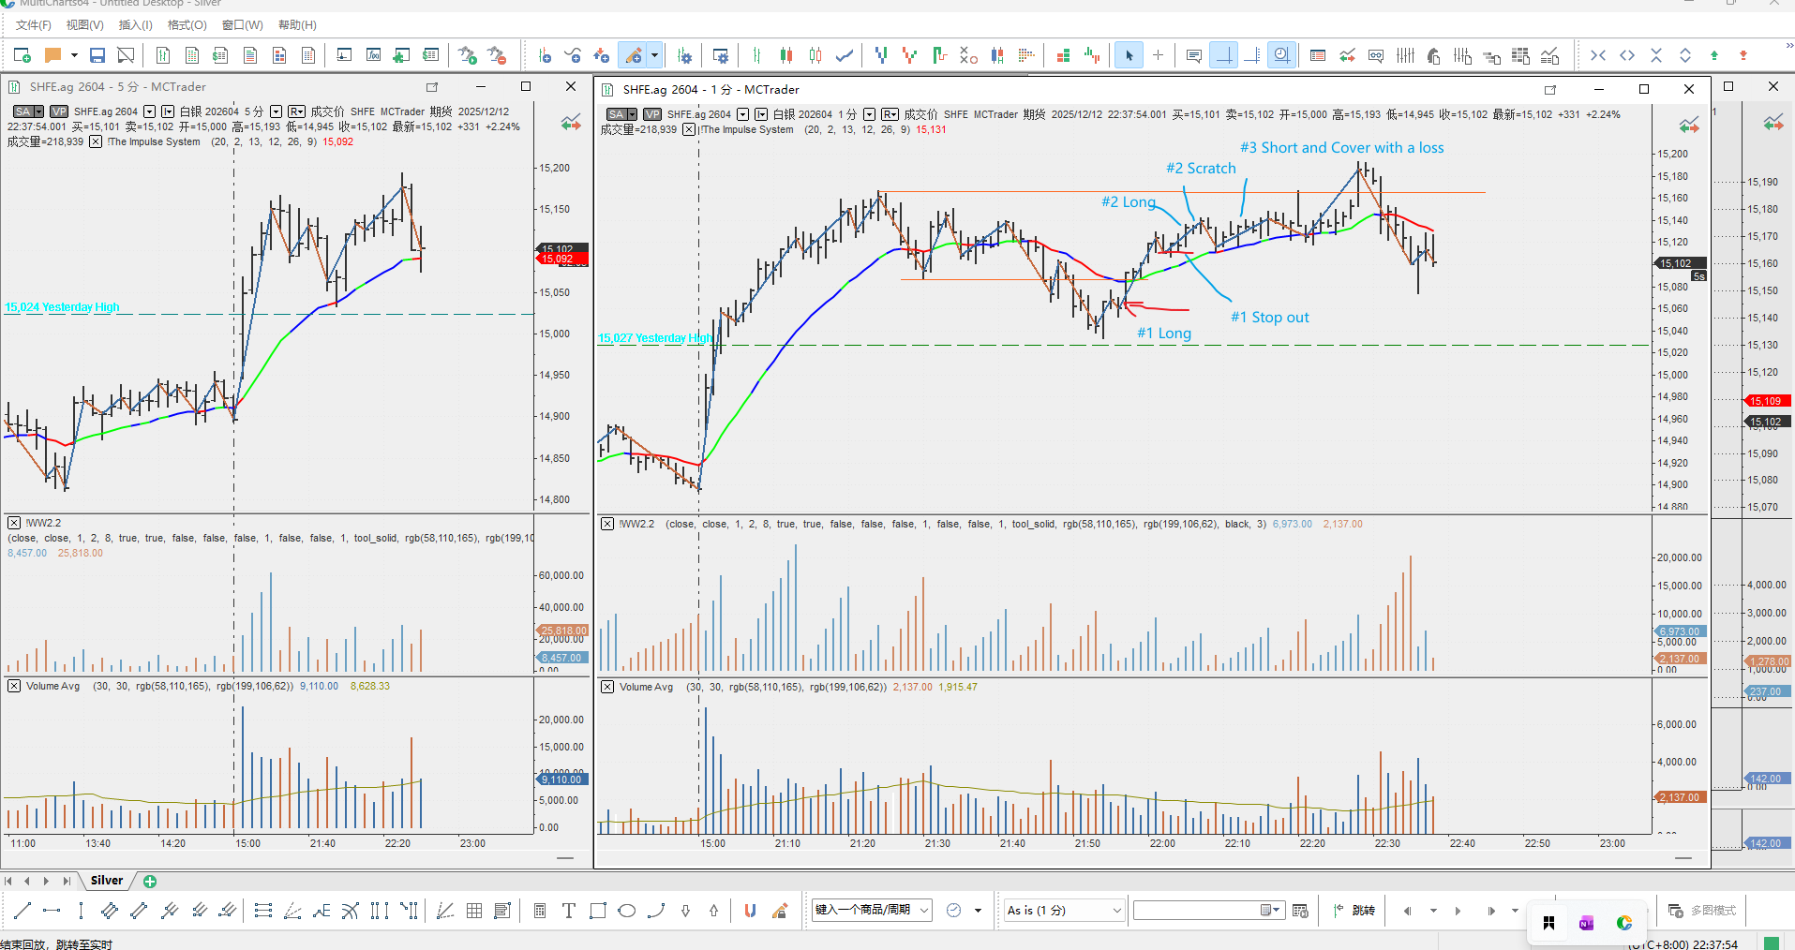Screen dimensions: 1795x950
Task: Click the Format Window gear icon
Action: point(721,55)
